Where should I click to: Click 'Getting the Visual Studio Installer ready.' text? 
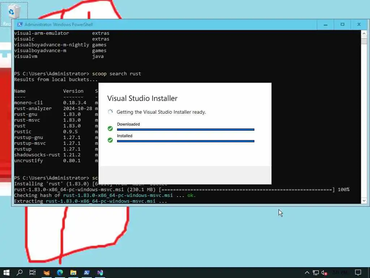click(161, 112)
